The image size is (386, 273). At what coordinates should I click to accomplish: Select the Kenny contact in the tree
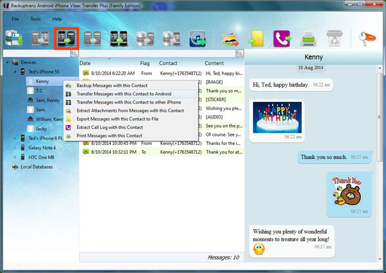[x=42, y=81]
